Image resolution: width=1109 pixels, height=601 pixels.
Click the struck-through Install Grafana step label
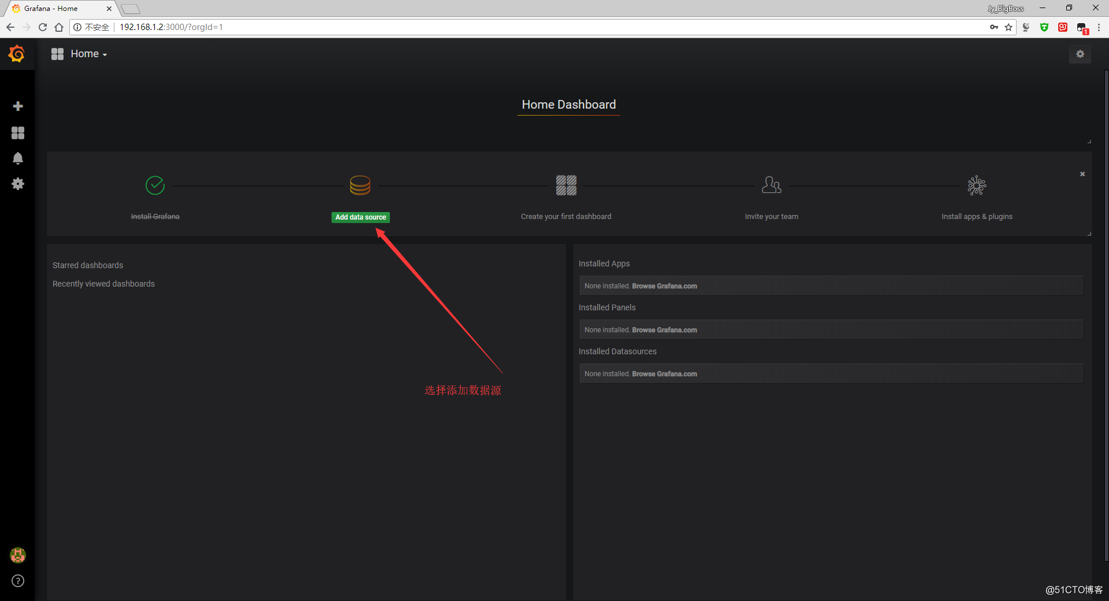tap(155, 217)
